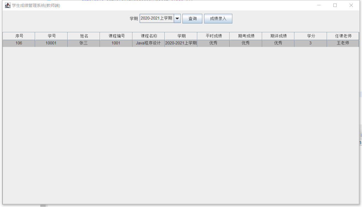362x207 pixels.
Task: Select the Java程序设计 course cell
Action: point(148,43)
